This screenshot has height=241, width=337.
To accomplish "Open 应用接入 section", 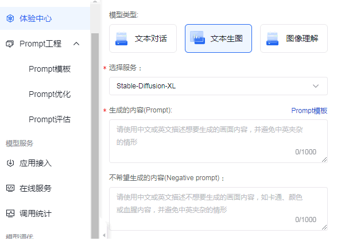I will tap(36, 163).
